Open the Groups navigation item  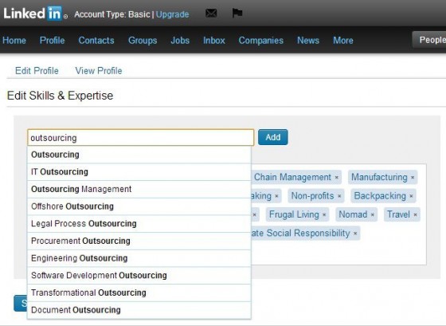[143, 41]
